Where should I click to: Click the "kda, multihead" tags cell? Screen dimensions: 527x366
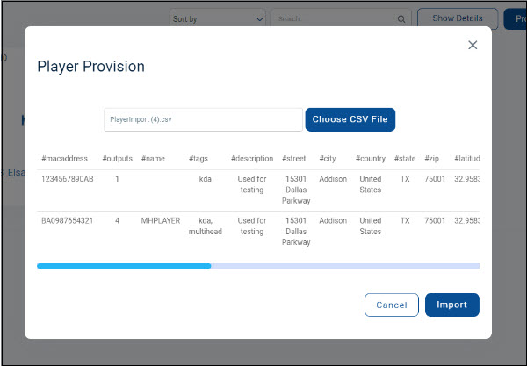[x=206, y=226]
